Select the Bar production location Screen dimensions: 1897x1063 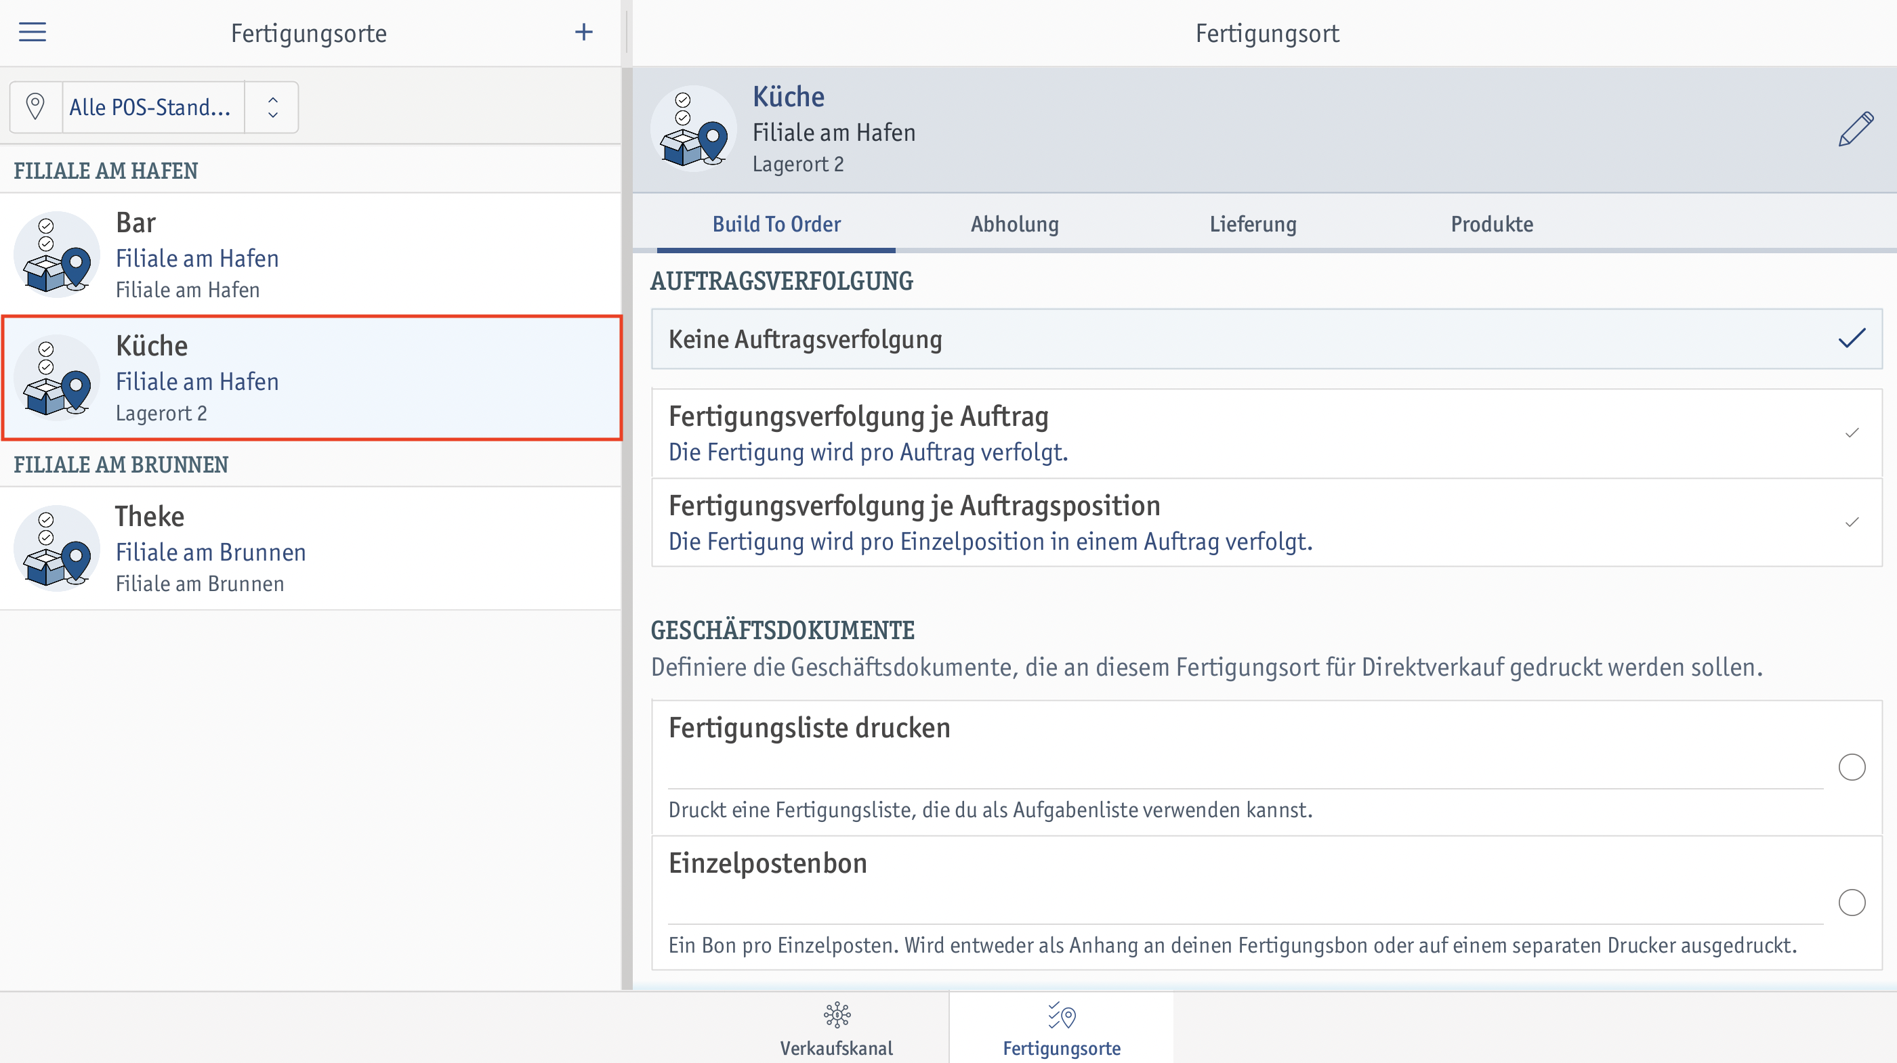pyautogui.click(x=311, y=254)
